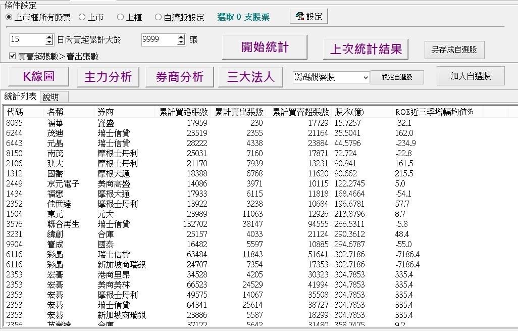Switch to the 說明 tab

point(50,97)
